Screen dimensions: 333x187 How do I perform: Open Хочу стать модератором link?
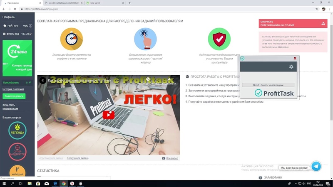pos(10,107)
